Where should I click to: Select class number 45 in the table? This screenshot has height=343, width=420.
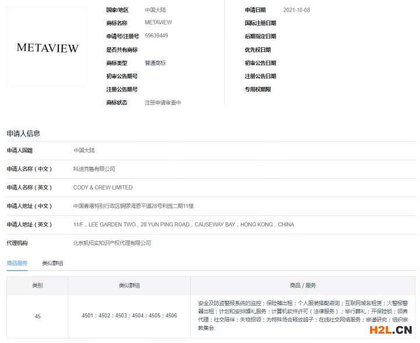(x=37, y=316)
